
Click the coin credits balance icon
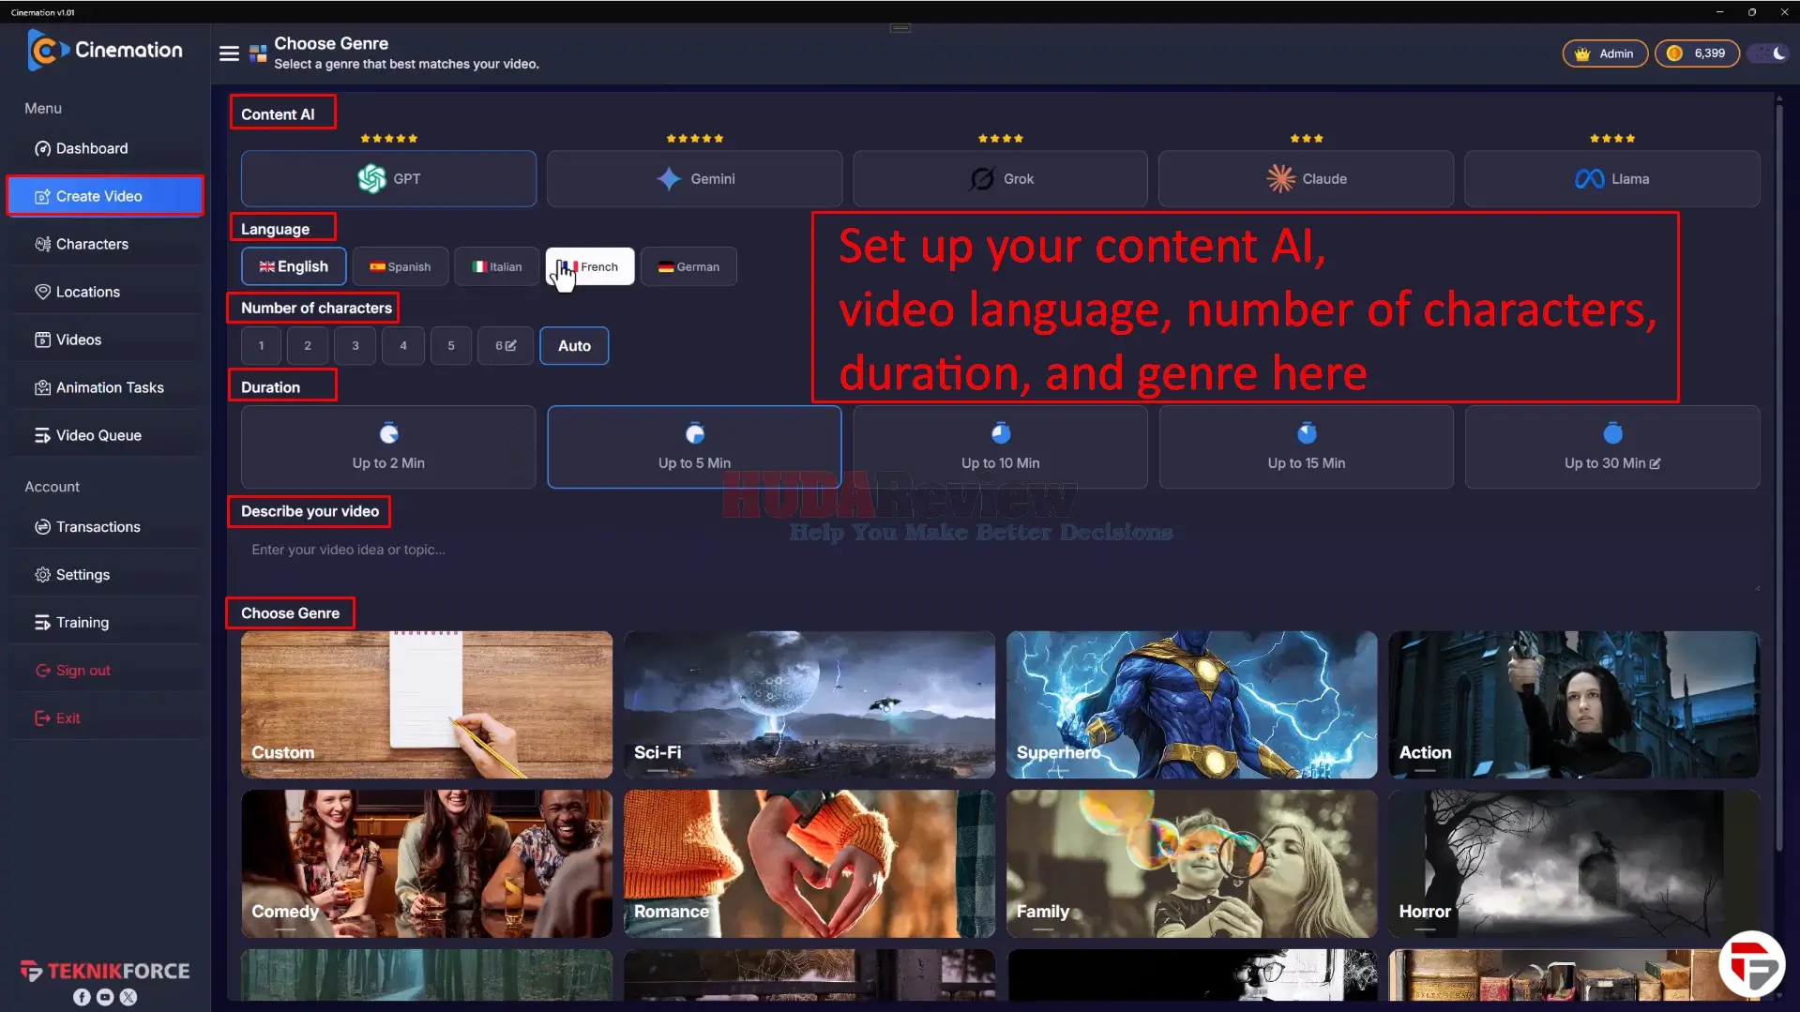(x=1674, y=53)
